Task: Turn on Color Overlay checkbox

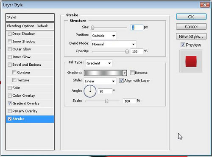Action: point(10,95)
